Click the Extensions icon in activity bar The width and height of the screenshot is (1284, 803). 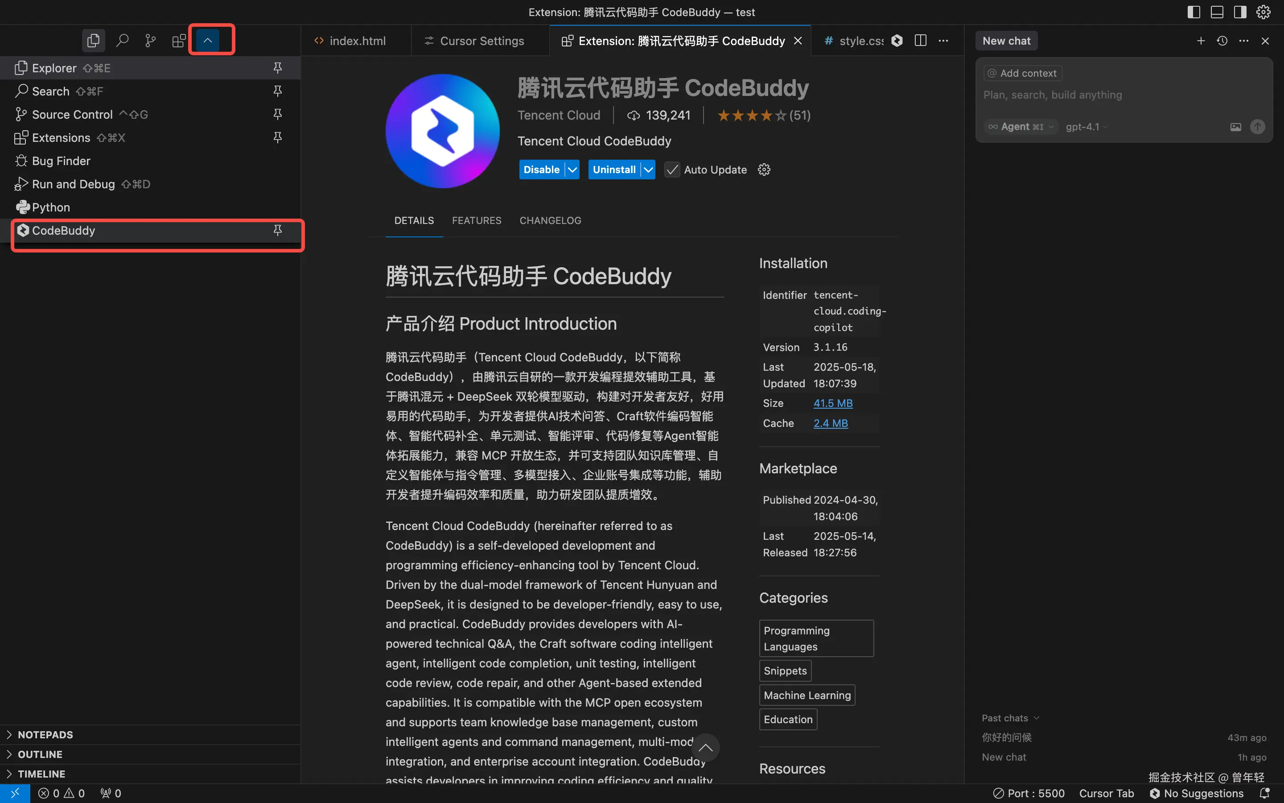179,40
